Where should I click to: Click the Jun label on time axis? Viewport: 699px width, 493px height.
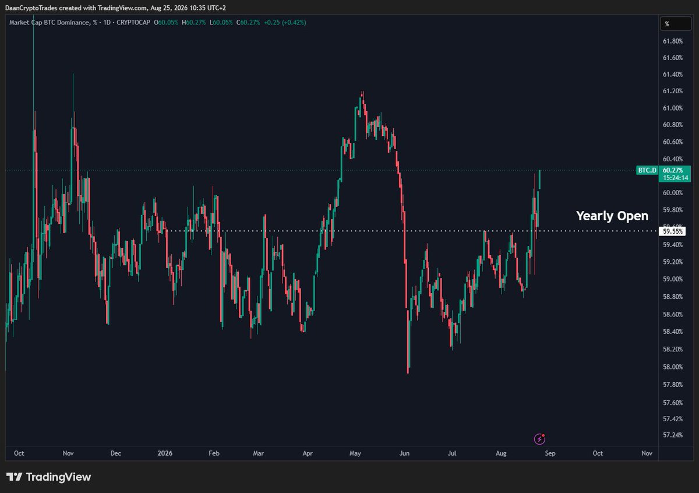tap(405, 453)
